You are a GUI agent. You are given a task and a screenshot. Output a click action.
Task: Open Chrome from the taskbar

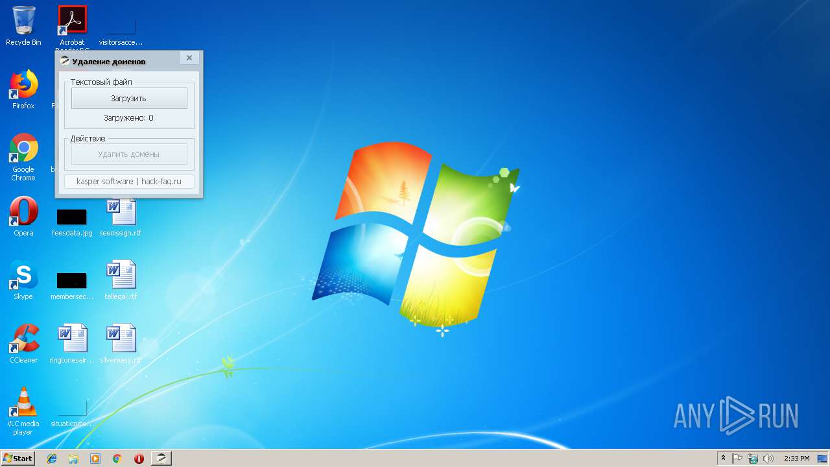pos(117,459)
